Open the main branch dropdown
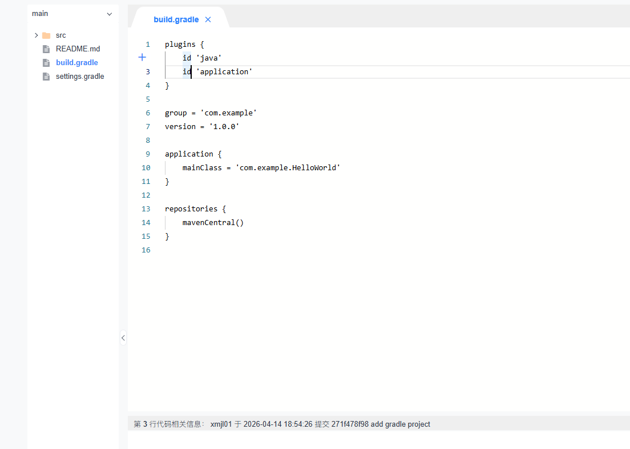This screenshot has width=630, height=449. 110,14
